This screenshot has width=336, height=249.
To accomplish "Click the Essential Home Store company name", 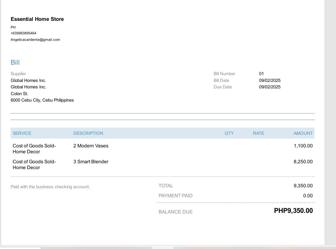I will [37, 19].
